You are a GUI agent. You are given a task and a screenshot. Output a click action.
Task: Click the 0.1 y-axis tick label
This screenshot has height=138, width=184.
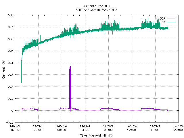pos(10,99)
